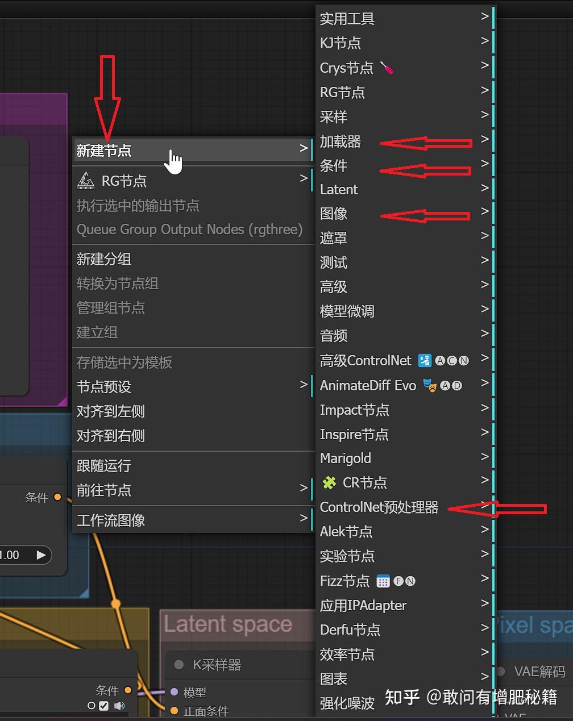
Task: Click the screwdriver icon beside Crys节点
Action: [387, 68]
